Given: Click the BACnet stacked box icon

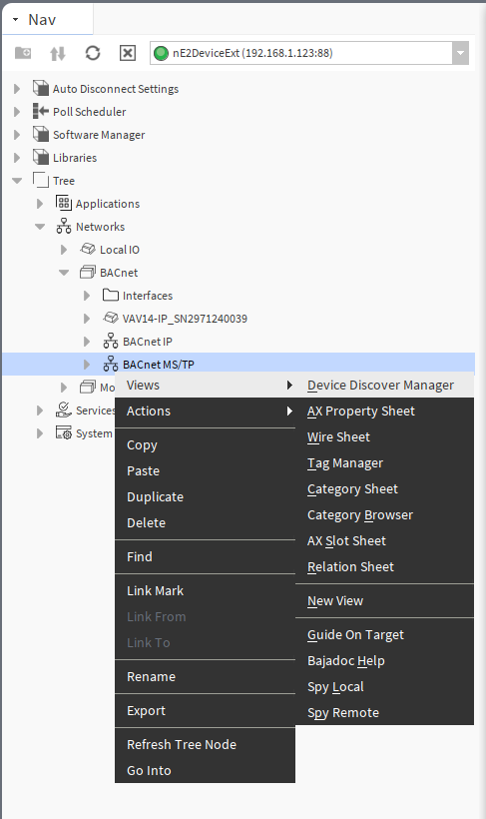Looking at the screenshot, I should coord(88,272).
